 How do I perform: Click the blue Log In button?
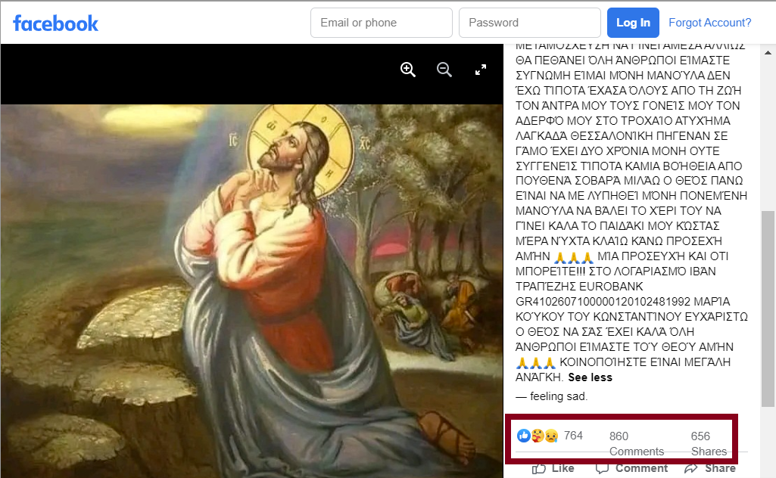633,23
